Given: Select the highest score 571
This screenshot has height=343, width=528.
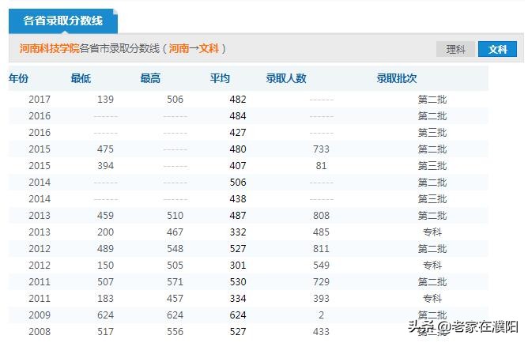Looking at the screenshot, I should click(x=175, y=281).
